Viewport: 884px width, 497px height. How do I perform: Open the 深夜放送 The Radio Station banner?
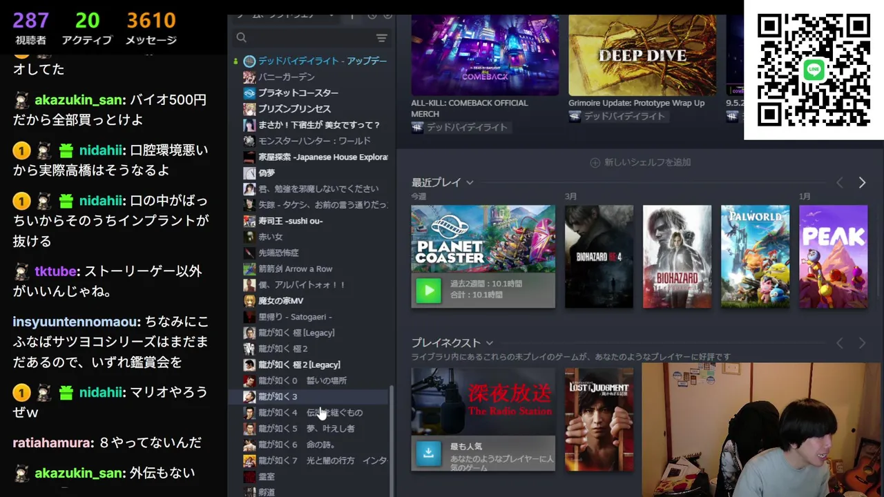point(483,401)
